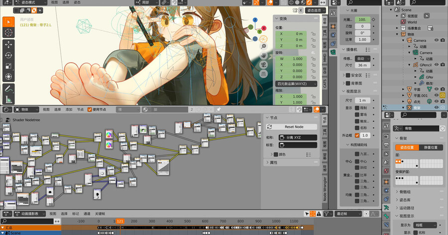Select the Annotate pencil tool
This screenshot has width=448, height=235.
point(8,89)
